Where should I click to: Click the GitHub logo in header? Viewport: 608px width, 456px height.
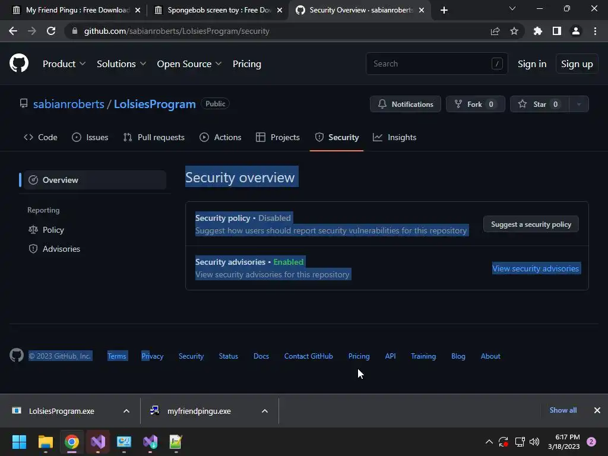coord(19,63)
